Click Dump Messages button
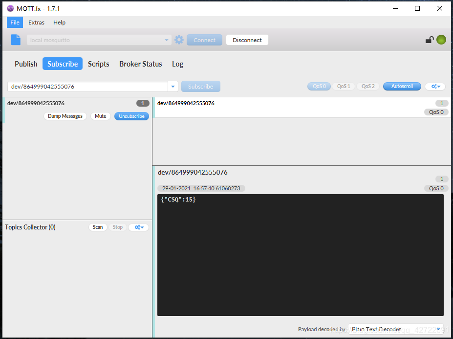 click(x=65, y=116)
